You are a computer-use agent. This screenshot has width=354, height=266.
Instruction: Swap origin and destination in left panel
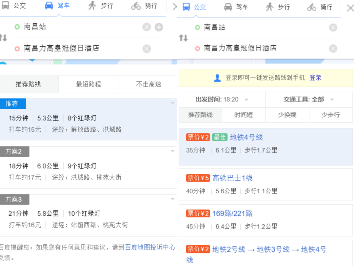[x=4, y=37]
